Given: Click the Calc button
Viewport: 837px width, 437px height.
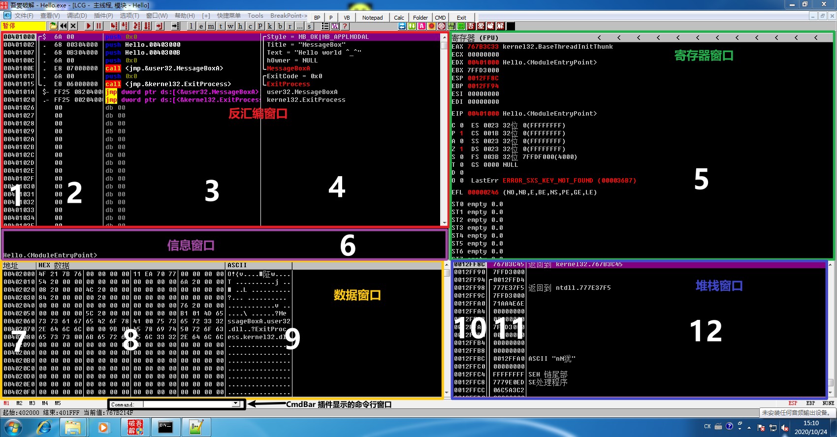Looking at the screenshot, I should click(399, 17).
